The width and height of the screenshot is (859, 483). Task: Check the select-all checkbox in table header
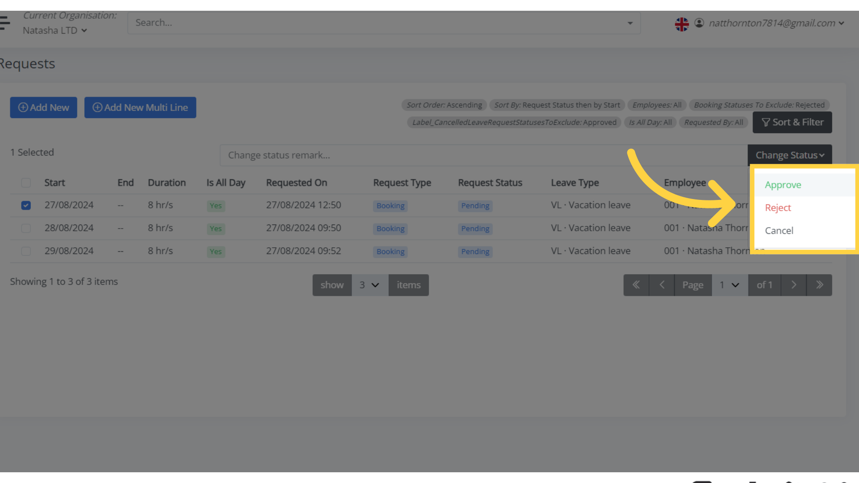(x=26, y=182)
